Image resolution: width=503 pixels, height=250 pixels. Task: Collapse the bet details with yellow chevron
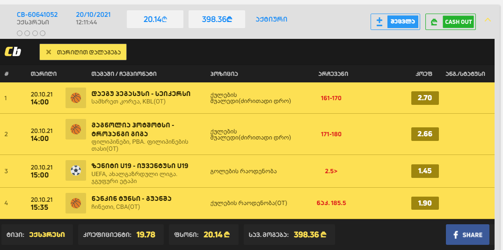(488, 20)
